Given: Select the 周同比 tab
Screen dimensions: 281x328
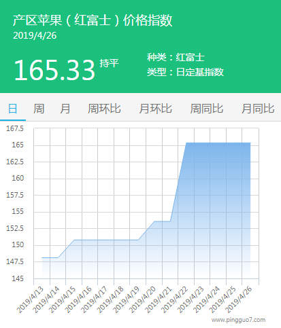Looking at the screenshot, I should 207,109.
